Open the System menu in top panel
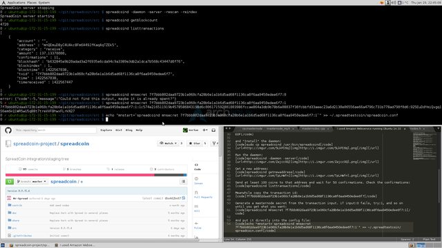This screenshot has width=442, height=248. 44,3
